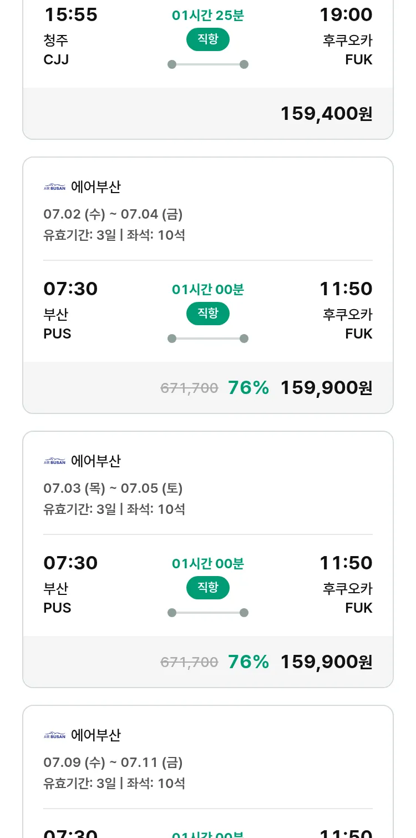
Task: Select the 159,900원 fare on the 07.02 flight
Action: click(x=326, y=388)
